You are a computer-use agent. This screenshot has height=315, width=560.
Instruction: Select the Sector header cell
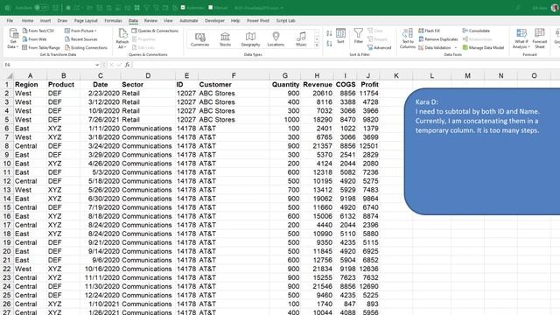coord(148,85)
